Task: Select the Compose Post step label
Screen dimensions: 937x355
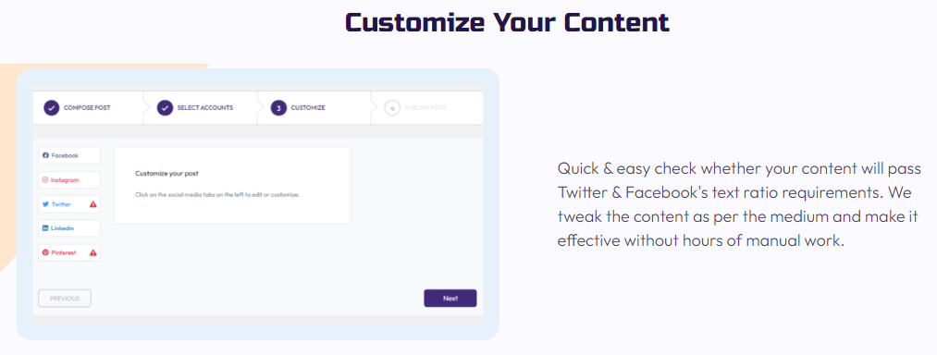Action: coord(87,108)
